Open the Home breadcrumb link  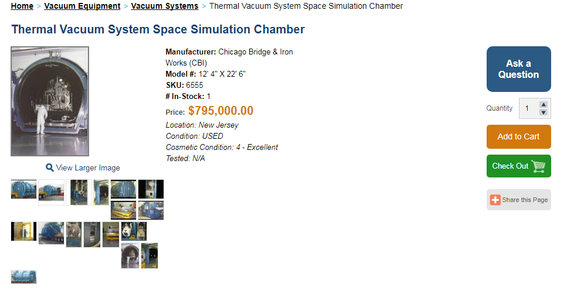[x=22, y=6]
